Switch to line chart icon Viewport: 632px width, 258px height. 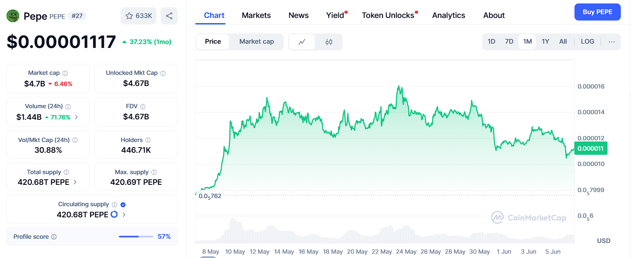tap(302, 42)
